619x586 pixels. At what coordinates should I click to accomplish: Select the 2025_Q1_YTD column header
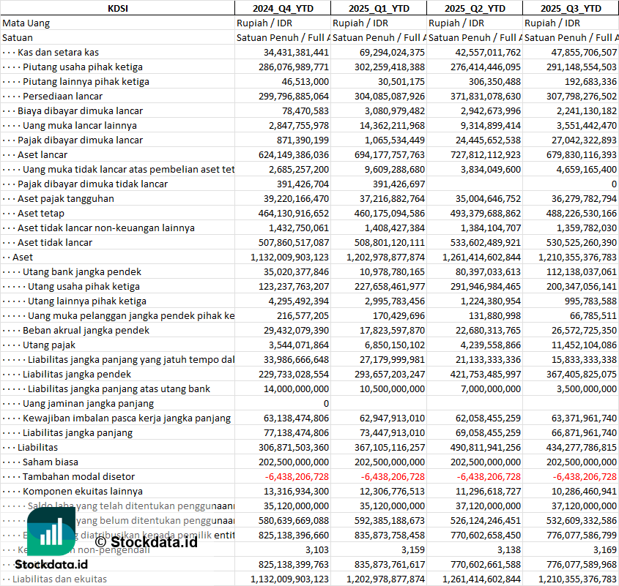click(x=378, y=8)
